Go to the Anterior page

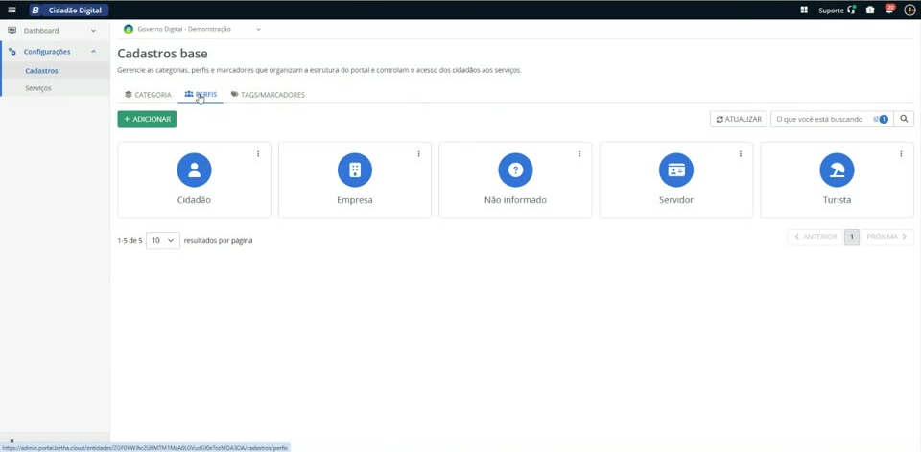click(x=815, y=237)
